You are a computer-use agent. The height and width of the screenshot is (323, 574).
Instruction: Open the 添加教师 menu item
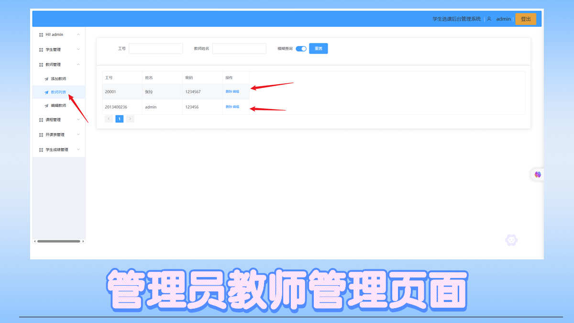tap(59, 78)
